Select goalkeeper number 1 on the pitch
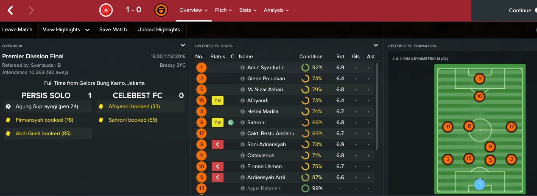Image resolution: width=537 pixels, height=196 pixels. click(x=479, y=185)
